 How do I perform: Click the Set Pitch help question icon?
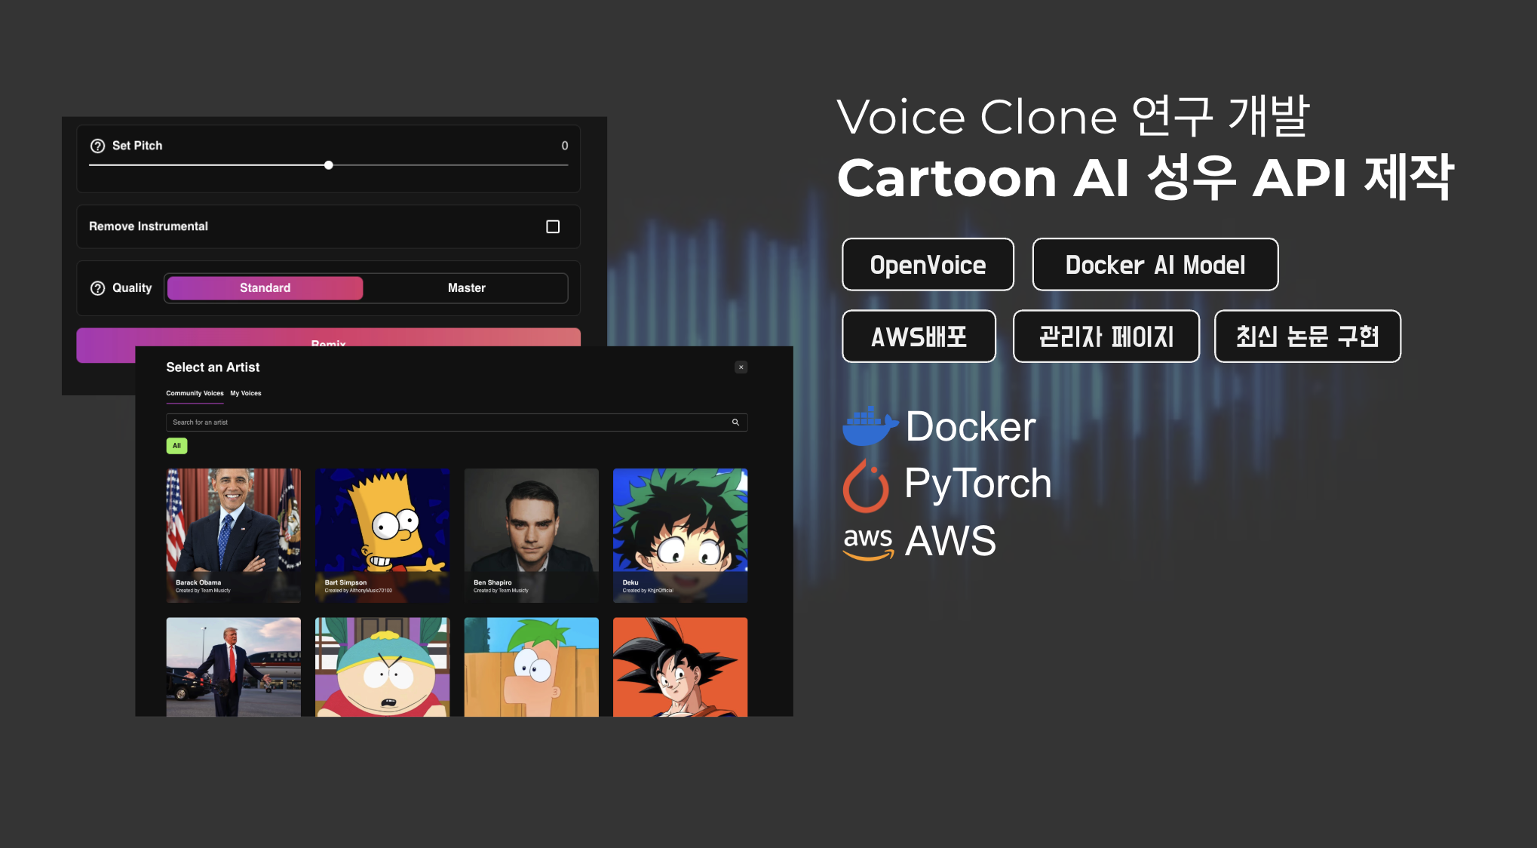pyautogui.click(x=97, y=146)
